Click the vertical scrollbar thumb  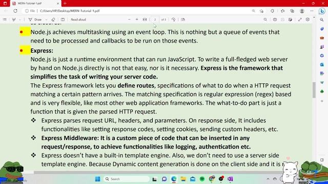pyautogui.click(x=314, y=90)
